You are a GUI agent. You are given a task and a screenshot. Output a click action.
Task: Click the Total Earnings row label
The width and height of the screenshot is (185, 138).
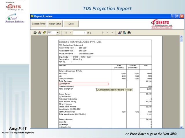point(65,81)
